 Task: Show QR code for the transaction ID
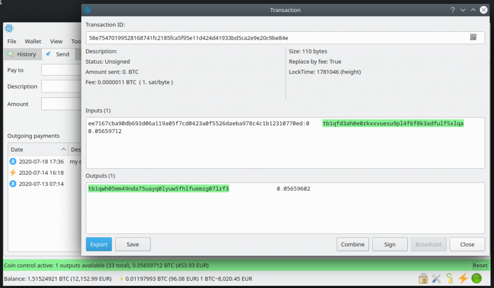[x=473, y=37]
